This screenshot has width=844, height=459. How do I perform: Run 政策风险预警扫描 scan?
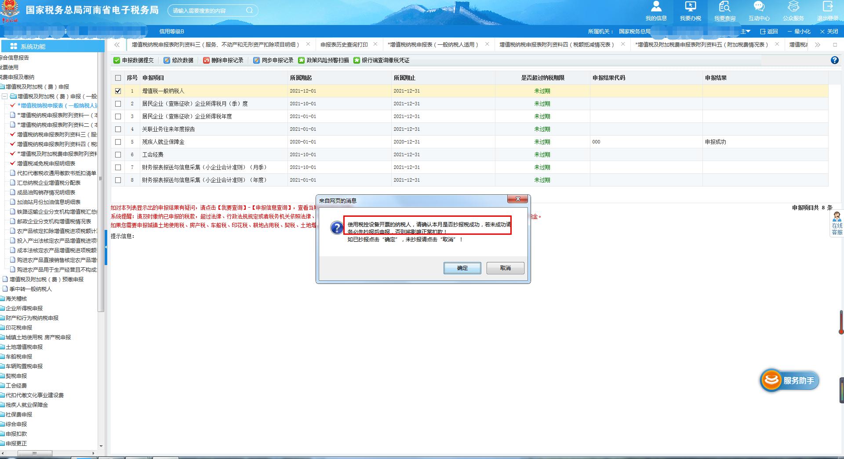[x=323, y=60]
